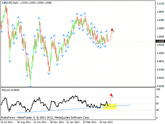Click the 28 Nov 2011 date label
165x124 pixels.
tap(57, 121)
